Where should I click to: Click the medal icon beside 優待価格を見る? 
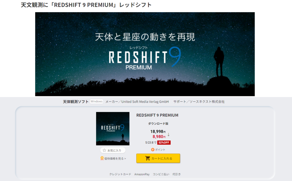102,158
